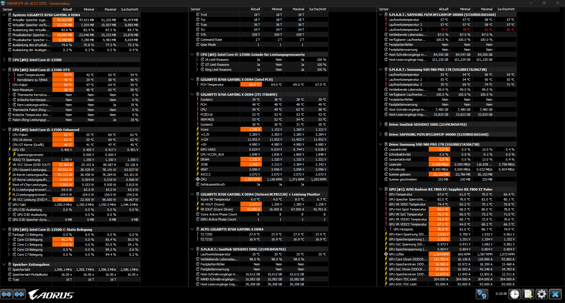This screenshot has width=565, height=303.
Task: Select the VRM MOS temperature row
Action: point(258,119)
